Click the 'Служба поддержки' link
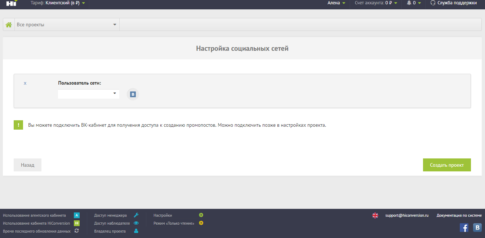The height and width of the screenshot is (238, 485). 457,3
